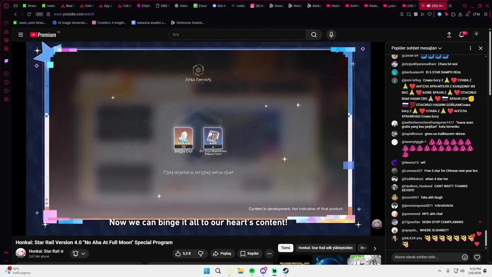
Task: Click the youtube.com/watch address bar
Action: (x=74, y=14)
